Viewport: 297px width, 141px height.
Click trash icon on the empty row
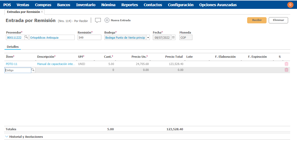click(x=286, y=70)
